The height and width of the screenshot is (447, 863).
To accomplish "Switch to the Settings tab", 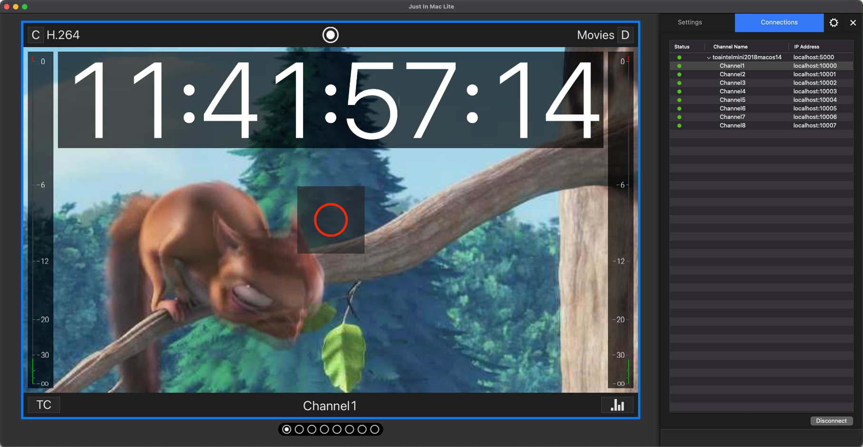I will pos(690,22).
